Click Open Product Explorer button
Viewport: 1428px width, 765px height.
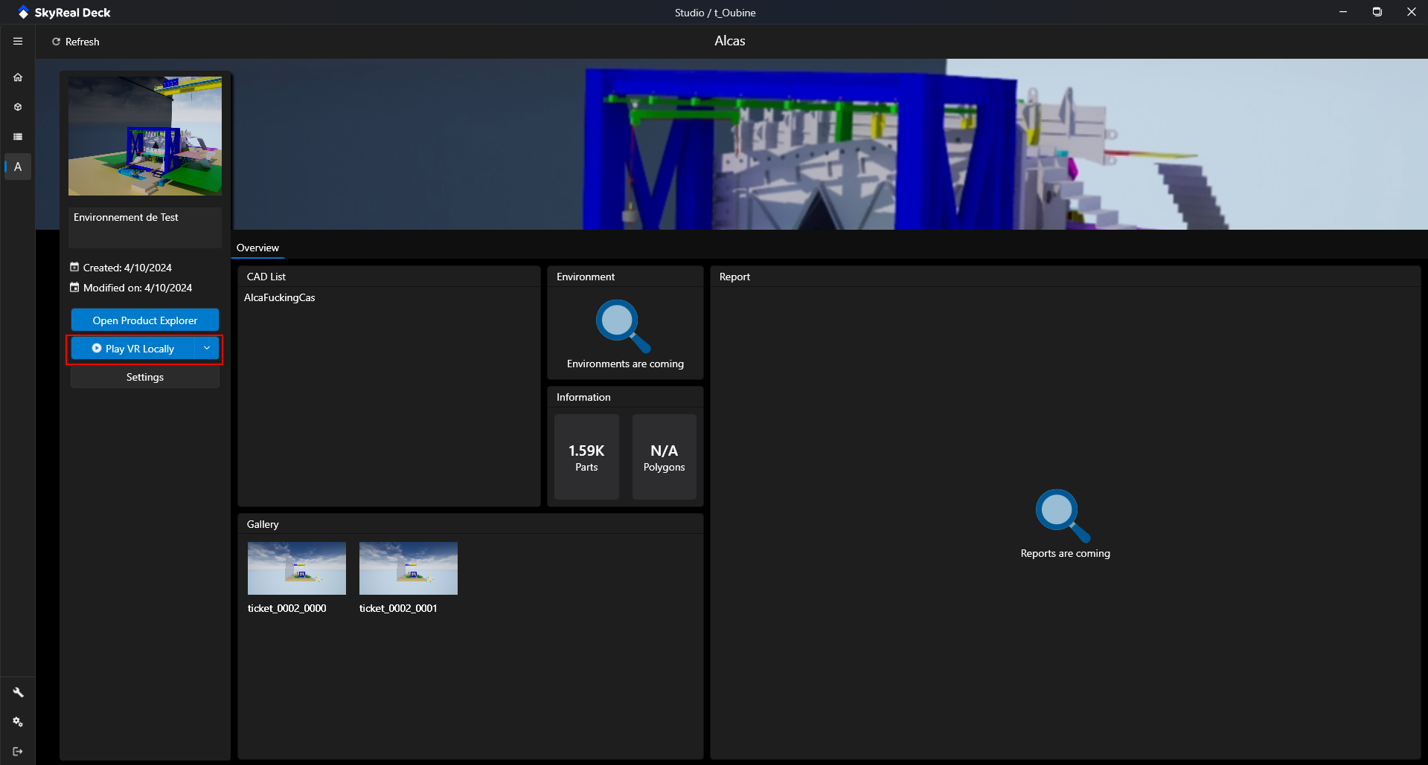click(x=145, y=320)
